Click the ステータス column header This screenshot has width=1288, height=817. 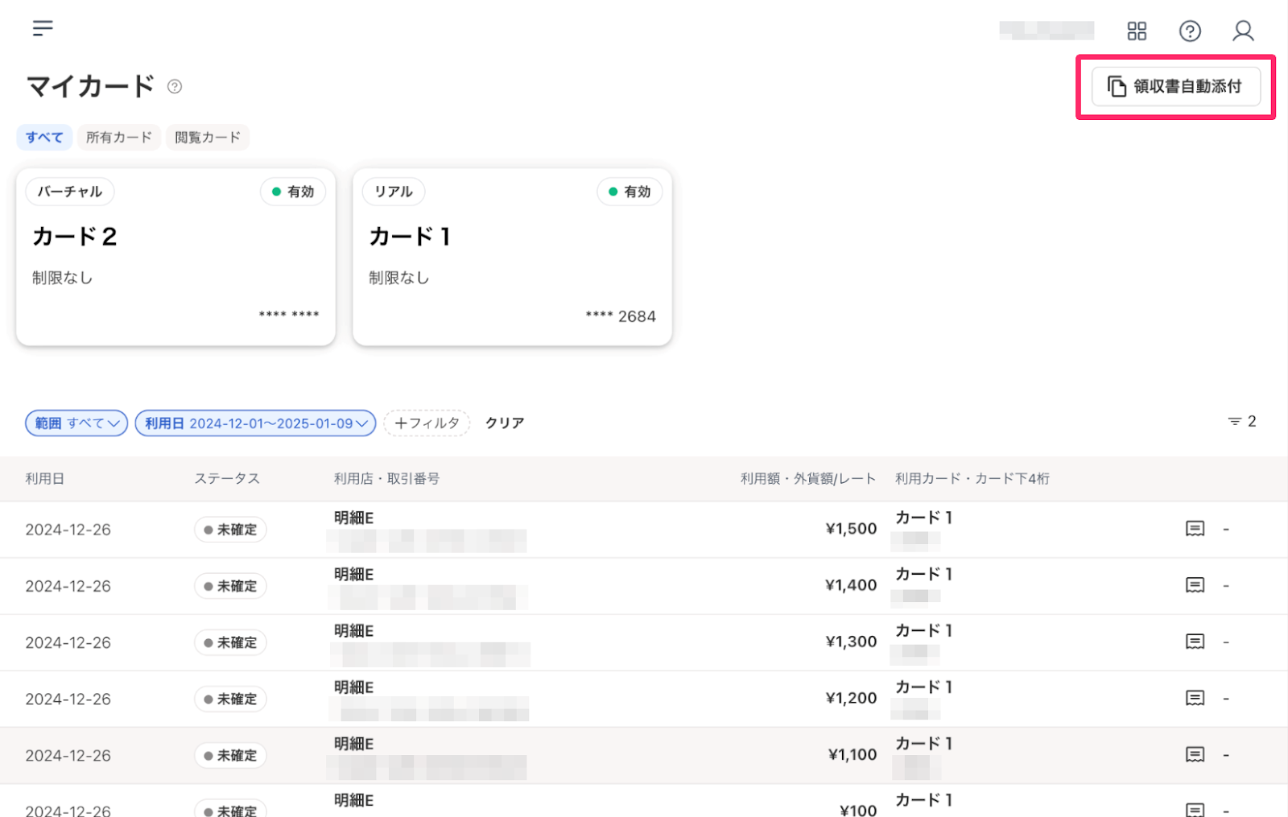228,478
